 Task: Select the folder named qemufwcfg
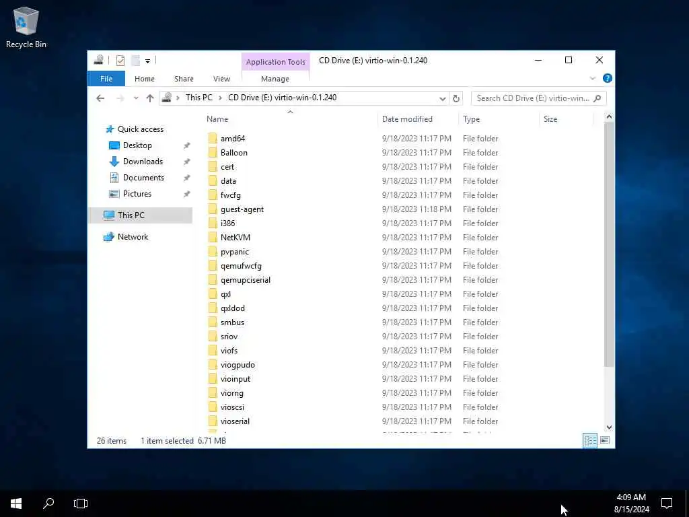(x=241, y=266)
